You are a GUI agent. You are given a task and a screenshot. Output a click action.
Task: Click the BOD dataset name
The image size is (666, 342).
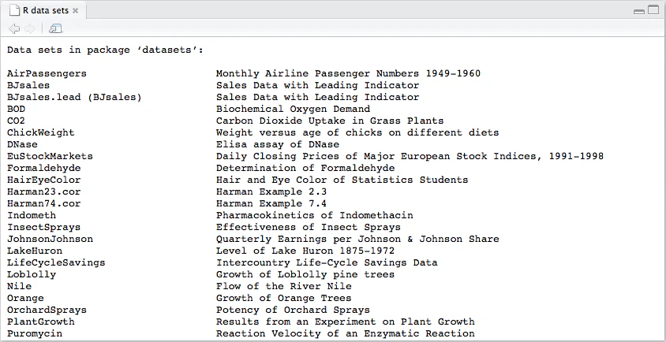[x=16, y=109]
